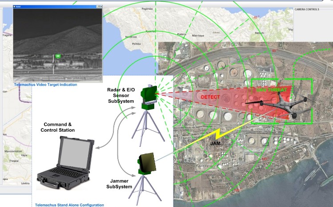The width and height of the screenshot is (333, 207).
Task: Click the red 40° bearing marker
Action: (256, 17)
